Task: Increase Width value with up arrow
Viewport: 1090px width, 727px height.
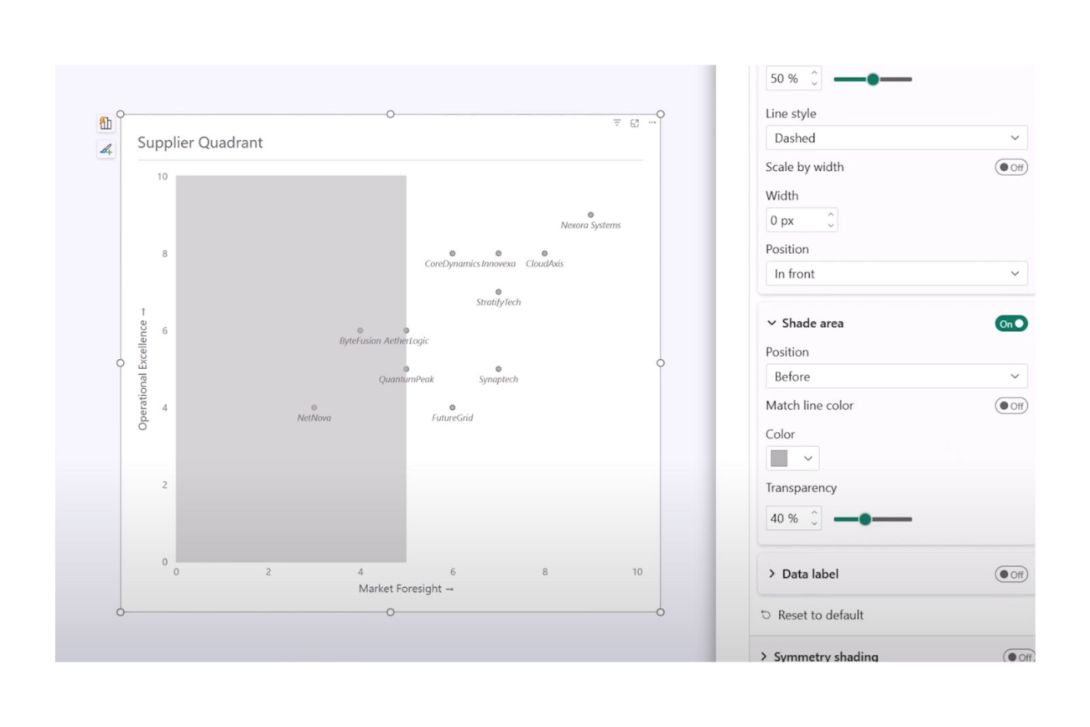Action: coord(830,216)
